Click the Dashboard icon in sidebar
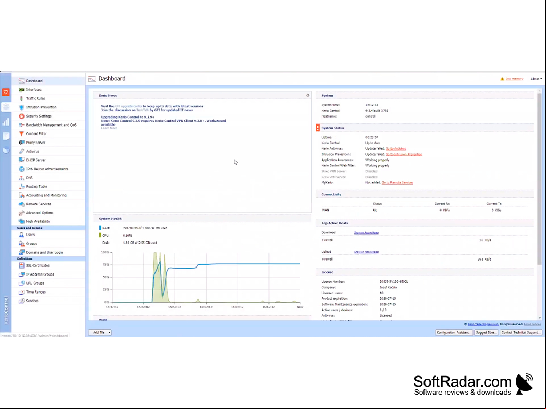The width and height of the screenshot is (546, 409). 21,81
